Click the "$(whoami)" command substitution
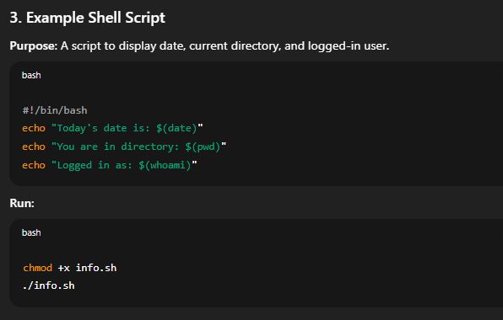This screenshot has height=320, width=503. pyautogui.click(x=165, y=165)
